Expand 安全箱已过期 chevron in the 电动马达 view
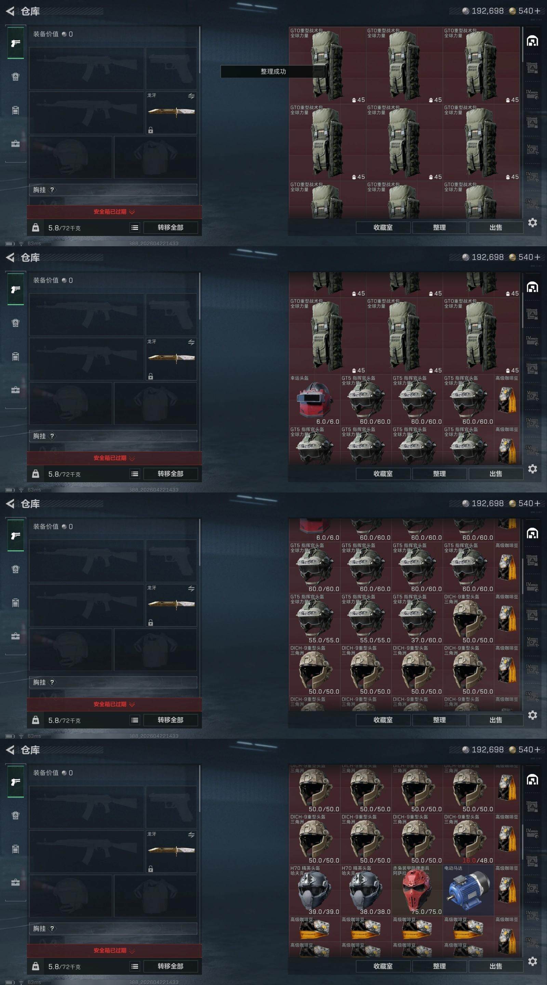The image size is (547, 985). [132, 950]
